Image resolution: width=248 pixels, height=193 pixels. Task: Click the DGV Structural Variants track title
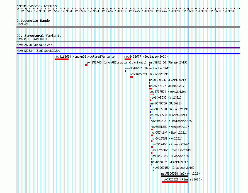click(x=39, y=36)
